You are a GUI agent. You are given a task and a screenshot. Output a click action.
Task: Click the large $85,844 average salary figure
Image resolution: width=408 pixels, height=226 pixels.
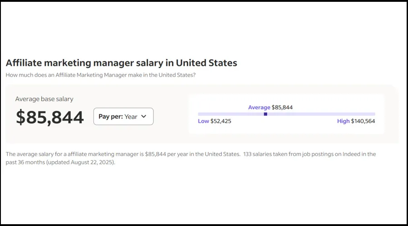pyautogui.click(x=50, y=117)
